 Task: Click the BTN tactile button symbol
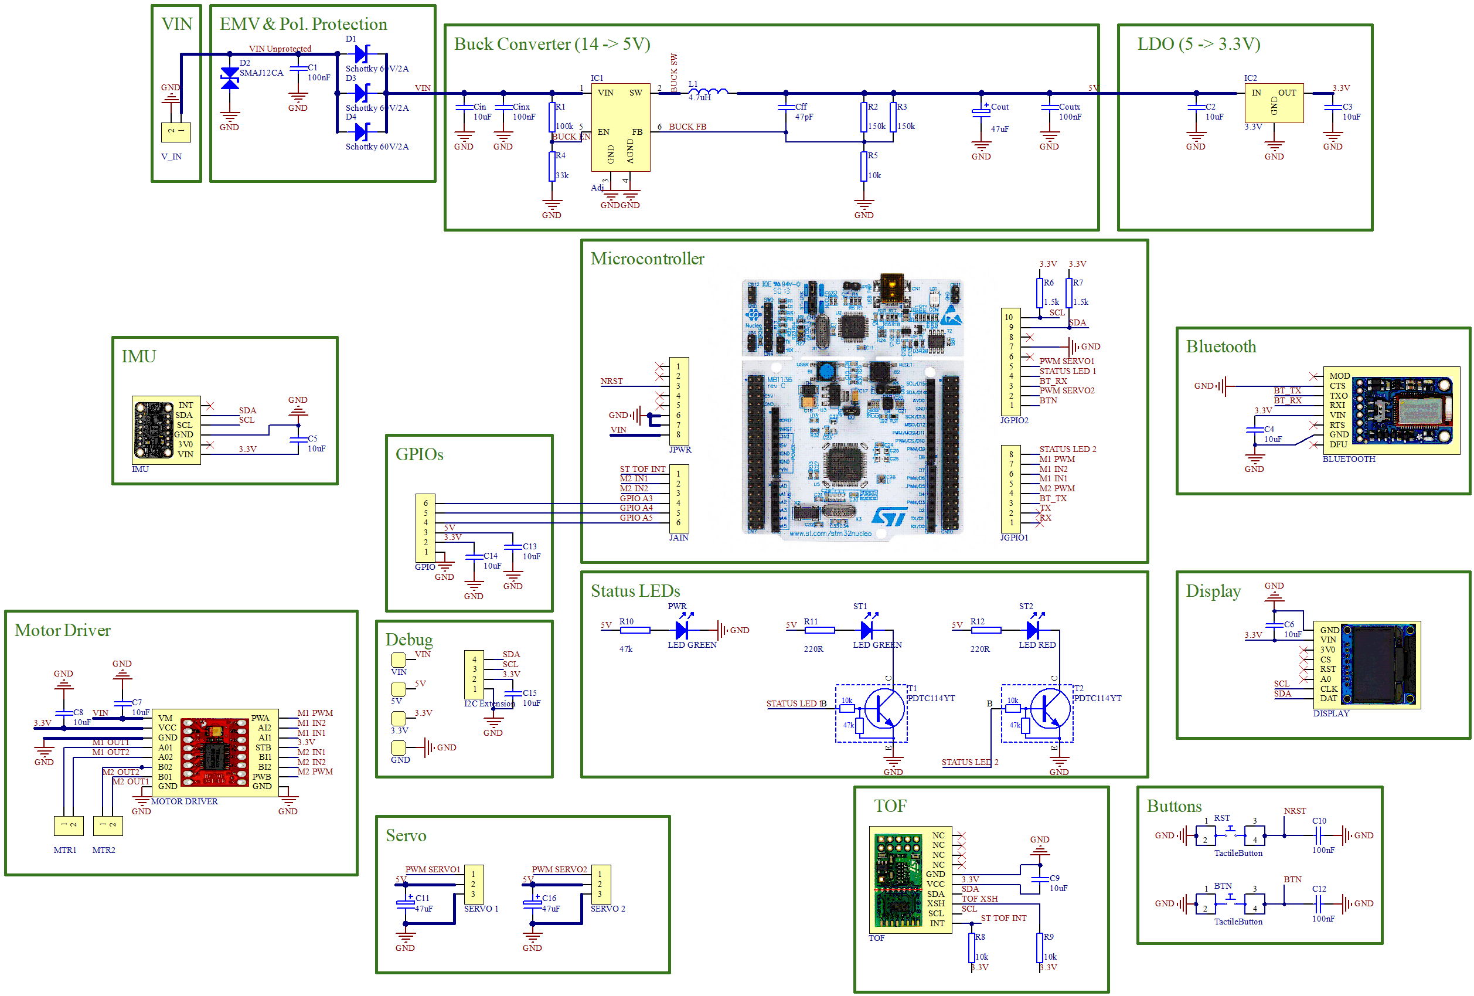pyautogui.click(x=1230, y=903)
